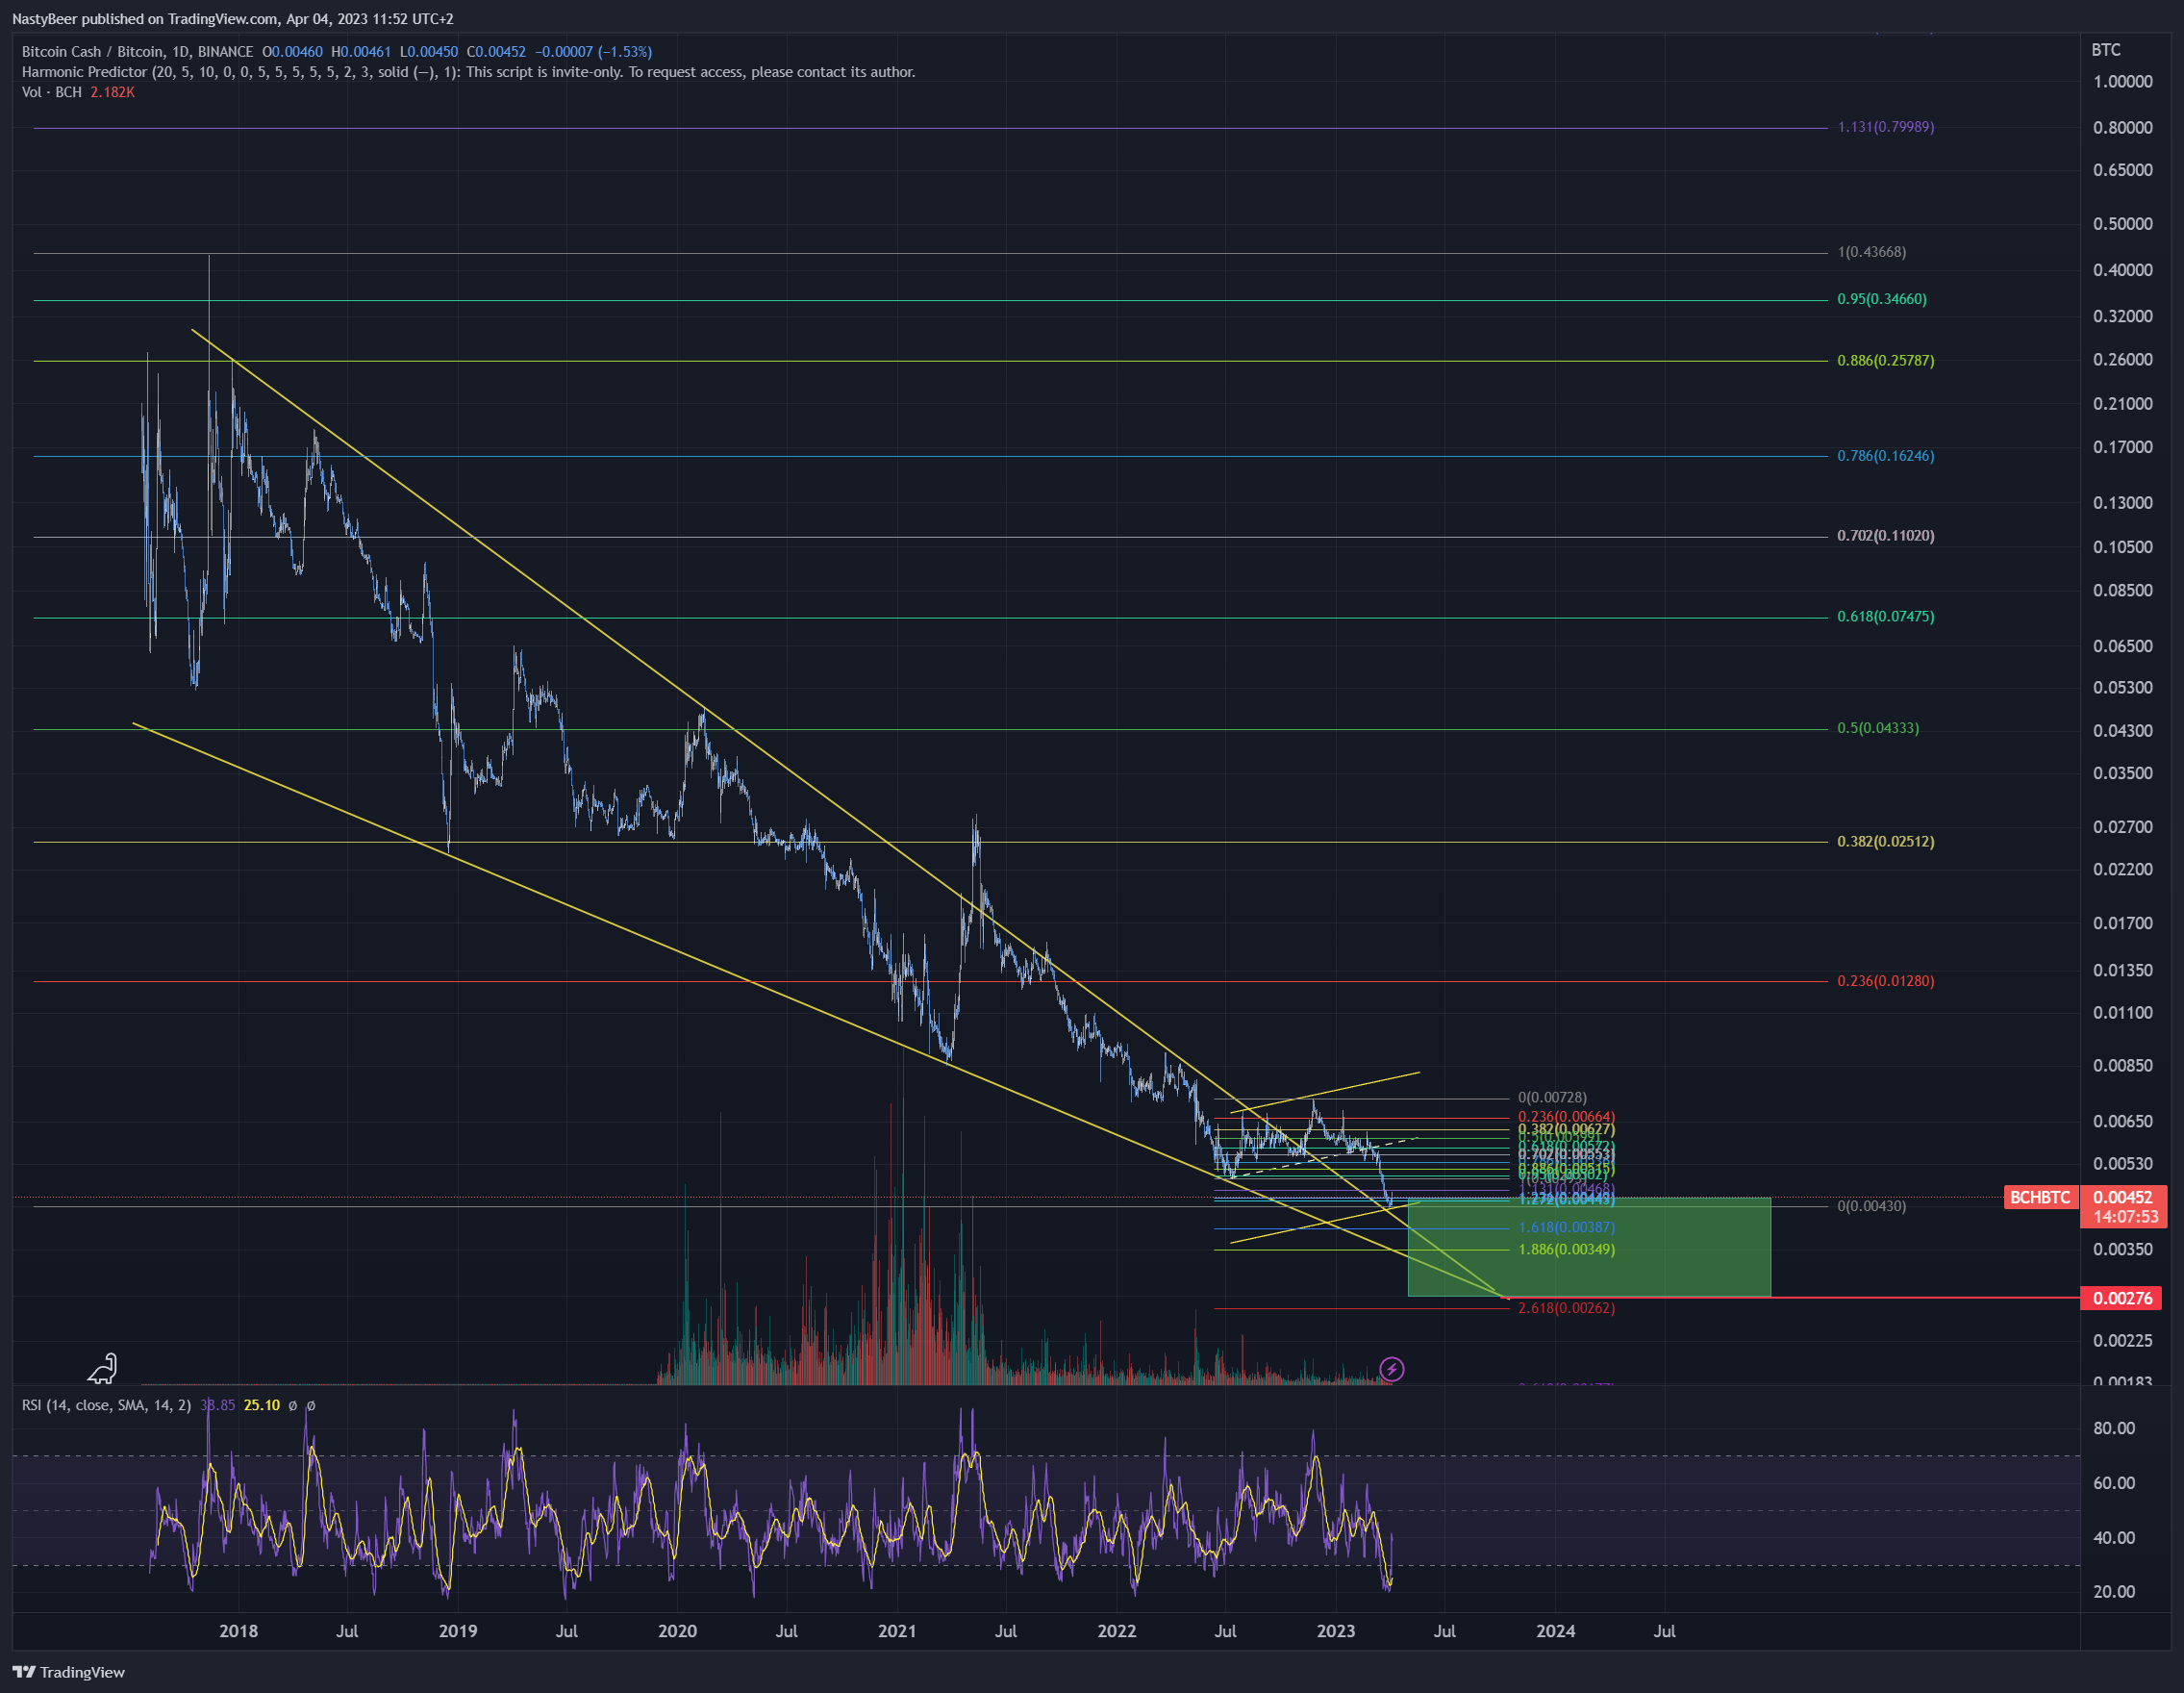Screen dimensions: 2184x1693
Task: Click the 2018 label on time axis
Action: (238, 1631)
